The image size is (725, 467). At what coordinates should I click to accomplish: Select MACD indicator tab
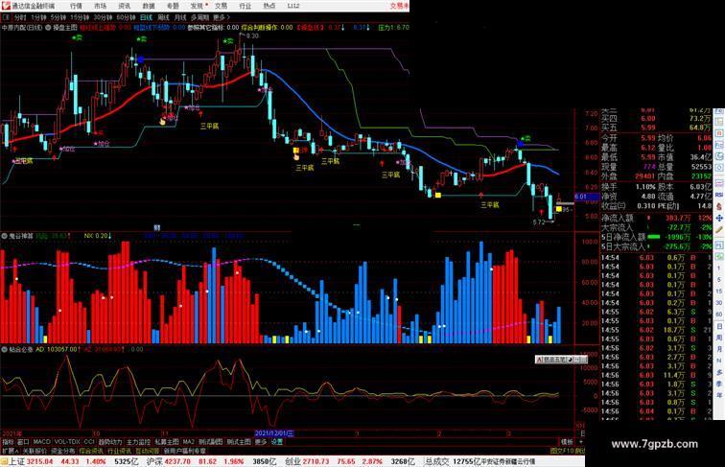click(x=41, y=442)
